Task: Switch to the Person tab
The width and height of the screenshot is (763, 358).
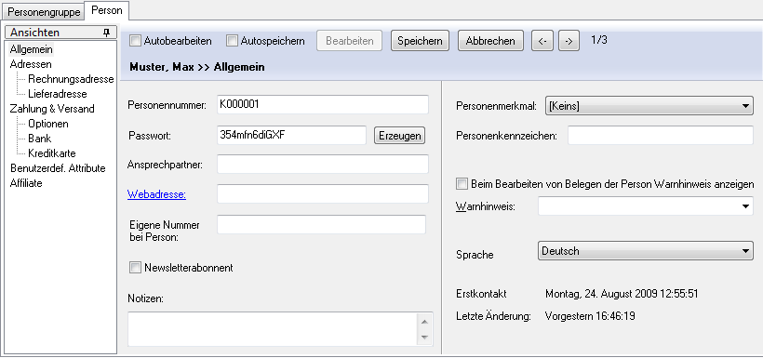Action: 107,10
